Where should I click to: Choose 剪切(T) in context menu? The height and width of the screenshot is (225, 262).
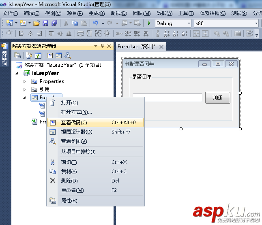pos(95,162)
